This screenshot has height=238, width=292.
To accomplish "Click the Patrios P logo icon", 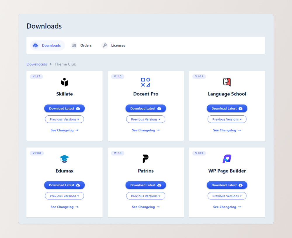I will point(146,159).
